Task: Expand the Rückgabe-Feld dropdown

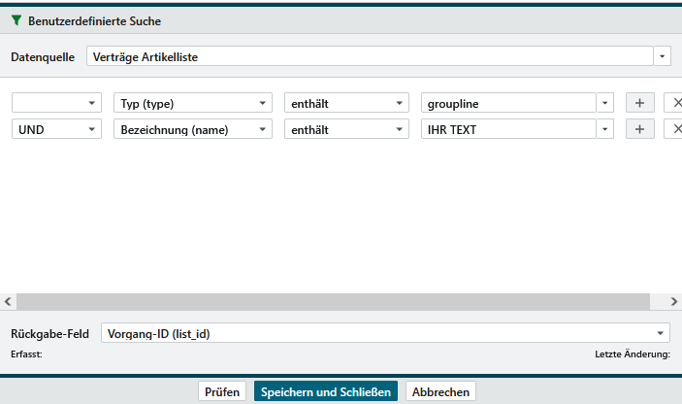Action: tap(663, 333)
